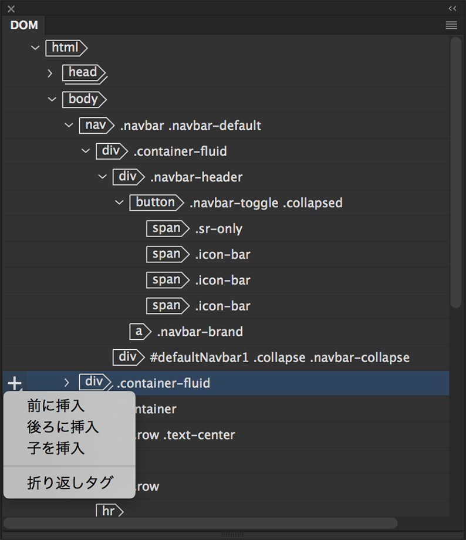Click the plus add-element icon
Image resolution: width=466 pixels, height=540 pixels.
(14, 383)
